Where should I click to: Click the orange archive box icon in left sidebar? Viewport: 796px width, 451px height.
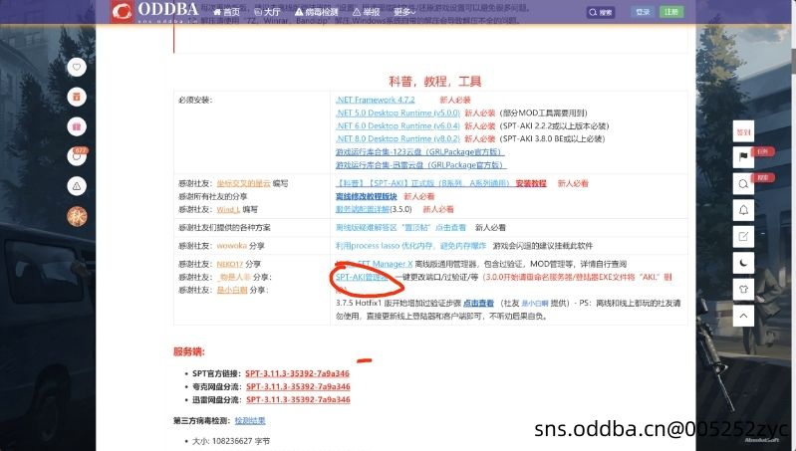tap(77, 97)
